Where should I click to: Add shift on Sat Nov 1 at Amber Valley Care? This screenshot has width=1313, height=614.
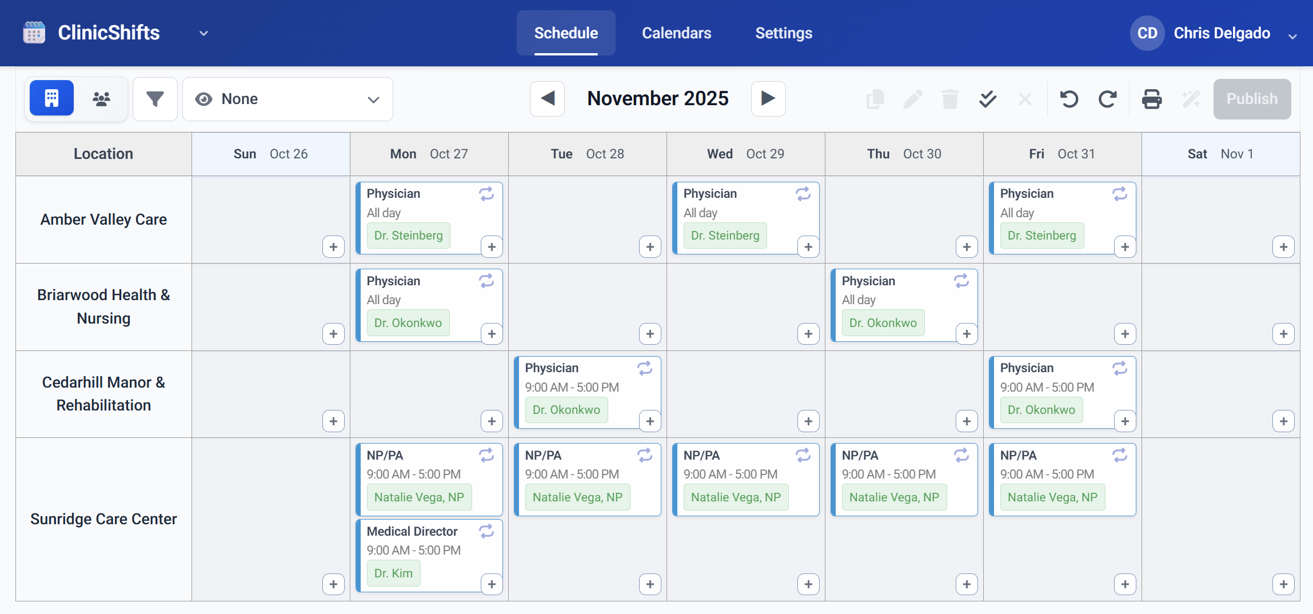pyautogui.click(x=1283, y=247)
